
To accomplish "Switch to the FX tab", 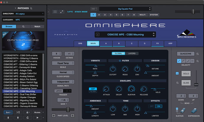I will pyautogui.click(x=157, y=43).
